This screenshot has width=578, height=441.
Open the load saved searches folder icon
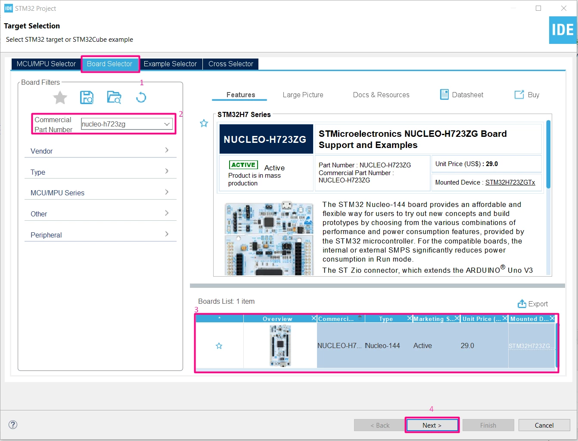click(114, 97)
